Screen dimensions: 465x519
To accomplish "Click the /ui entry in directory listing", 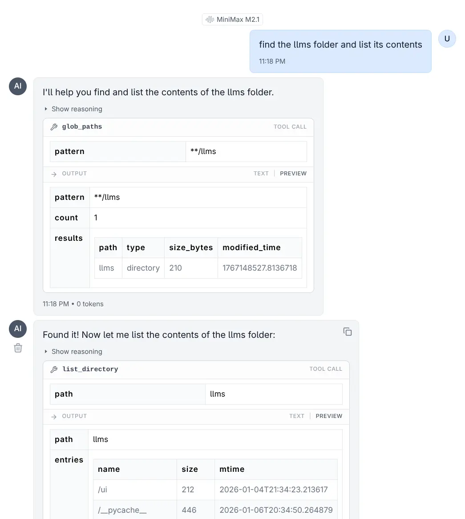I will click(x=103, y=490).
